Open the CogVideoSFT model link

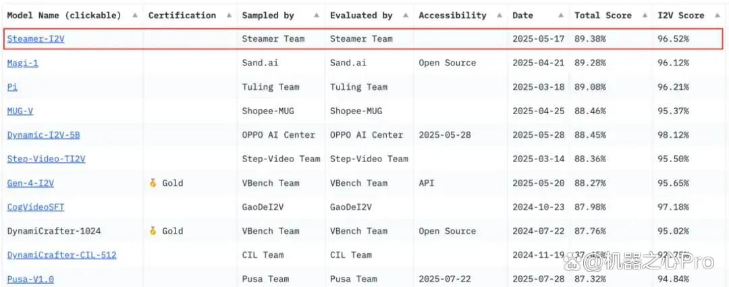[36, 207]
